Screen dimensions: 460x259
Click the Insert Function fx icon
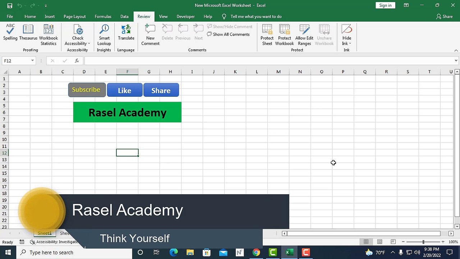point(77,61)
